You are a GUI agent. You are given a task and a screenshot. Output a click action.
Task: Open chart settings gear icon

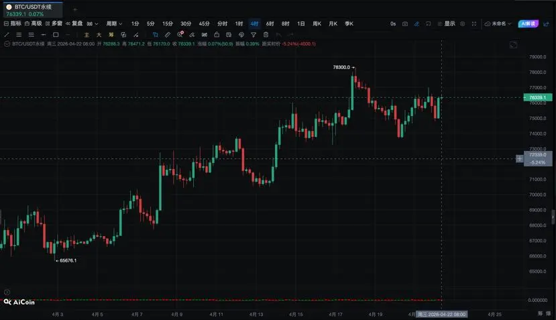click(462, 23)
